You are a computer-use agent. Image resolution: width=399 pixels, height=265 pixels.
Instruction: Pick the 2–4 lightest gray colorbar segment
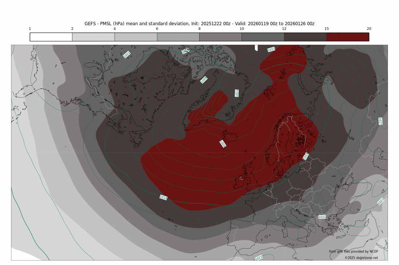[93, 37]
